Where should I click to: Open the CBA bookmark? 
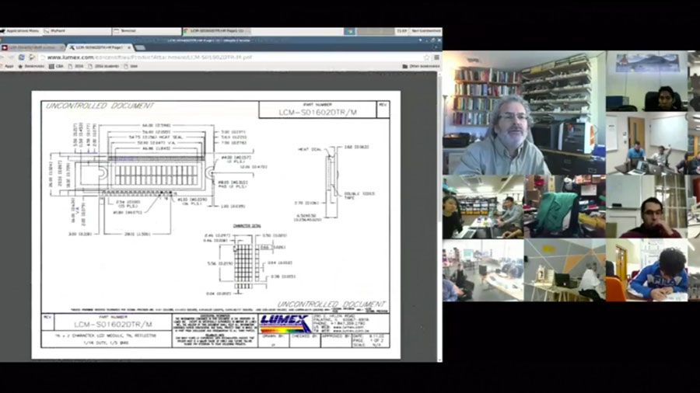56,66
